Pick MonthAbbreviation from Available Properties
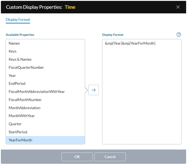Screen dimensions: 187x164 45,108
